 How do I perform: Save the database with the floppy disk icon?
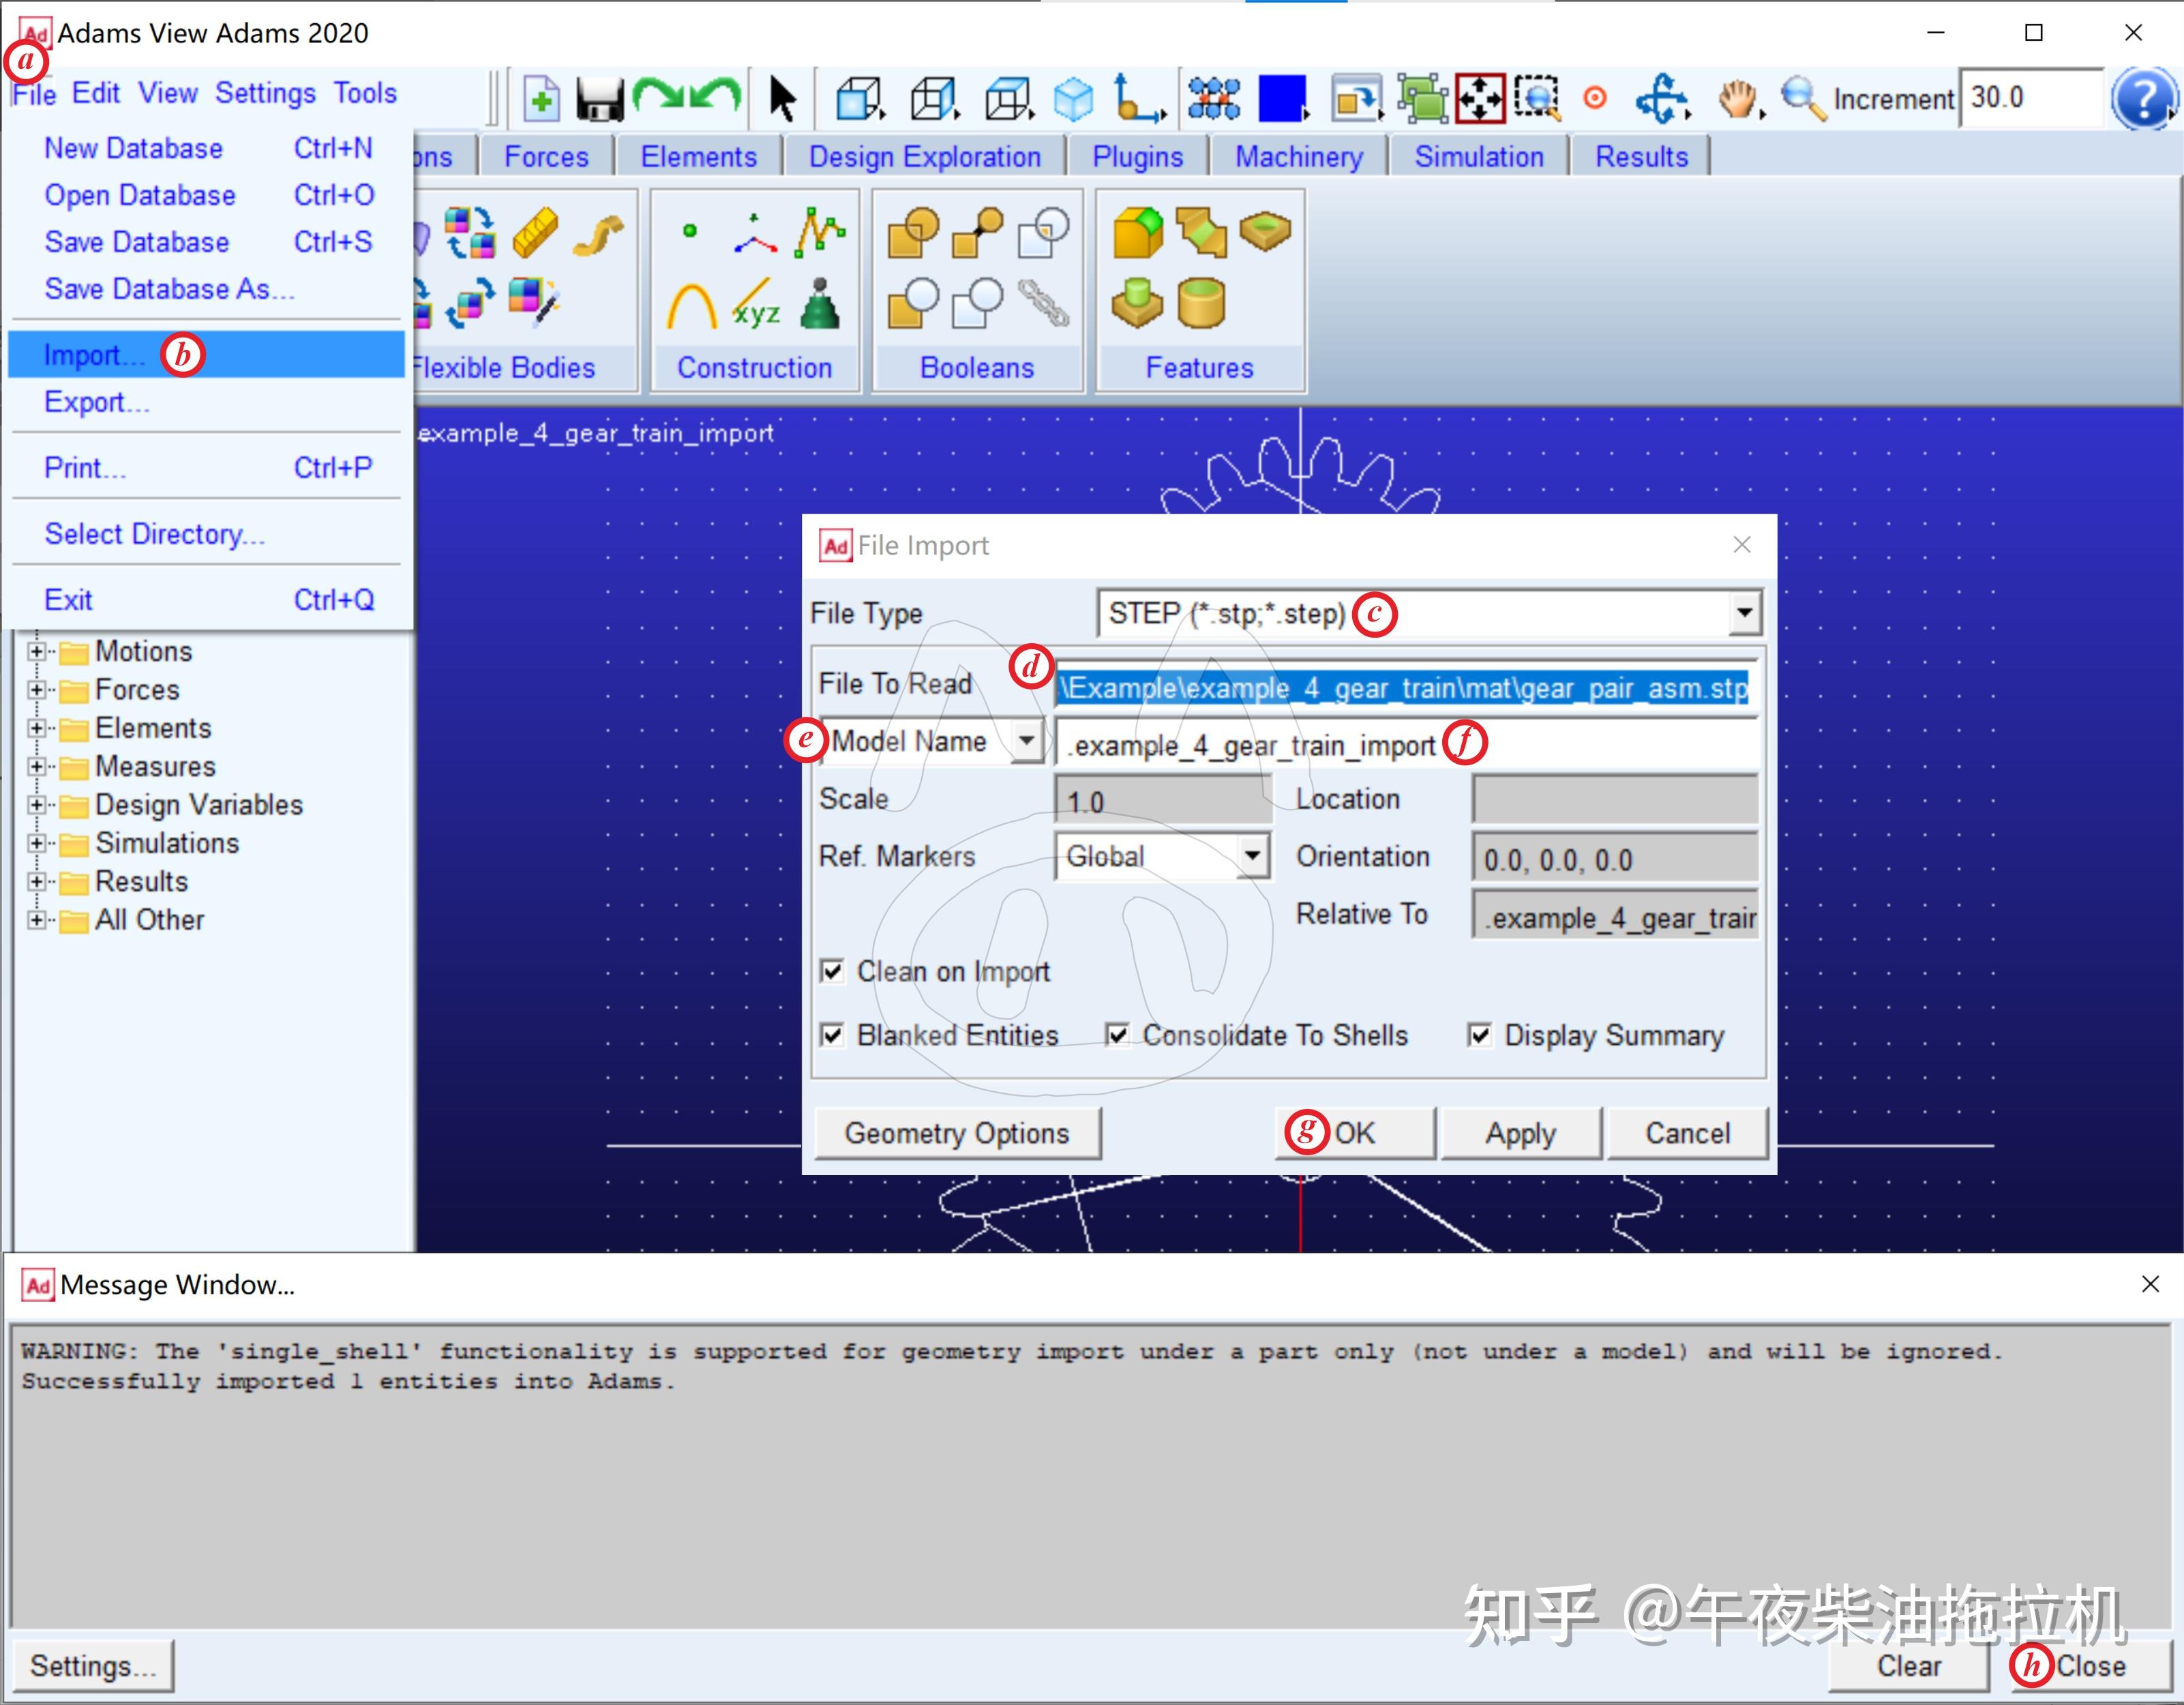tap(600, 99)
